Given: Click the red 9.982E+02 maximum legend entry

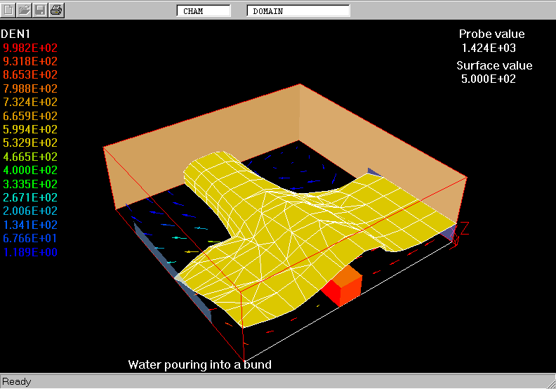Looking at the screenshot, I should [x=30, y=48].
